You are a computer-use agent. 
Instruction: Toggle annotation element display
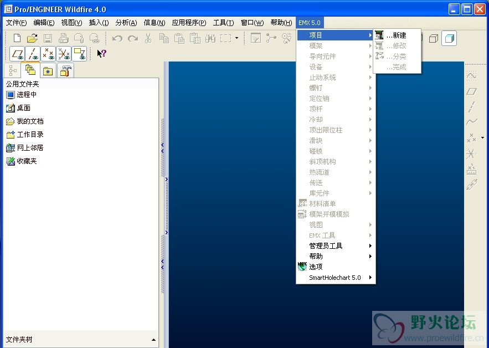pyautogui.click(x=80, y=54)
